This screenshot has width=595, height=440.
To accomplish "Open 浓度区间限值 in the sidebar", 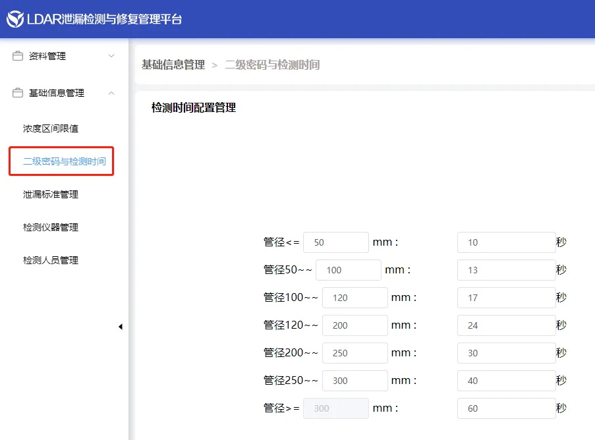I will (51, 128).
